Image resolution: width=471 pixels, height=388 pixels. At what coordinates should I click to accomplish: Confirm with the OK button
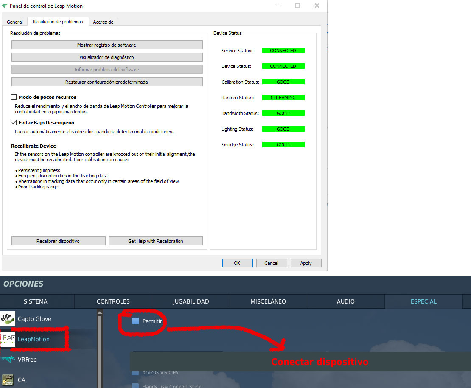pyautogui.click(x=237, y=263)
